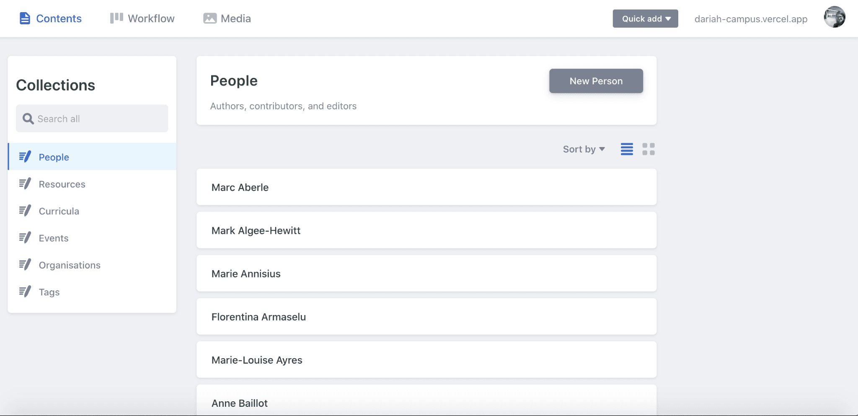Click the New Person button
The image size is (858, 416).
tap(596, 81)
